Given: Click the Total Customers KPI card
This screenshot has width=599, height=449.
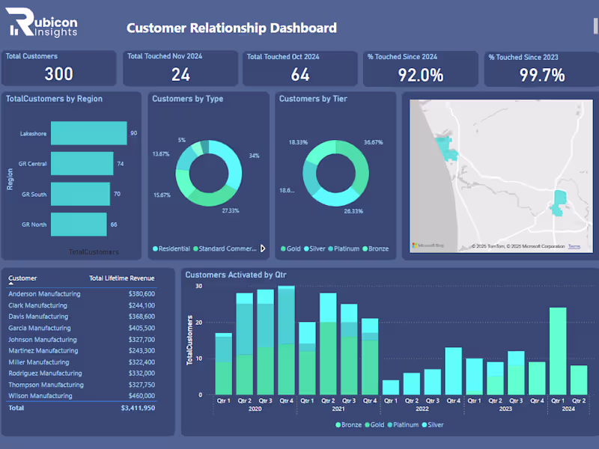Looking at the screenshot, I should click(x=58, y=68).
